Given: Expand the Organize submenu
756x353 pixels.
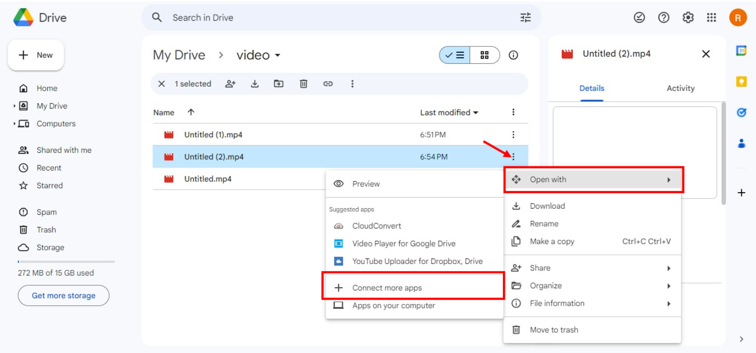Looking at the screenshot, I should [593, 286].
